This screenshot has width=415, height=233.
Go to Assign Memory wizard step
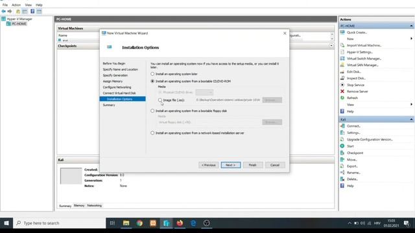pyautogui.click(x=112, y=82)
